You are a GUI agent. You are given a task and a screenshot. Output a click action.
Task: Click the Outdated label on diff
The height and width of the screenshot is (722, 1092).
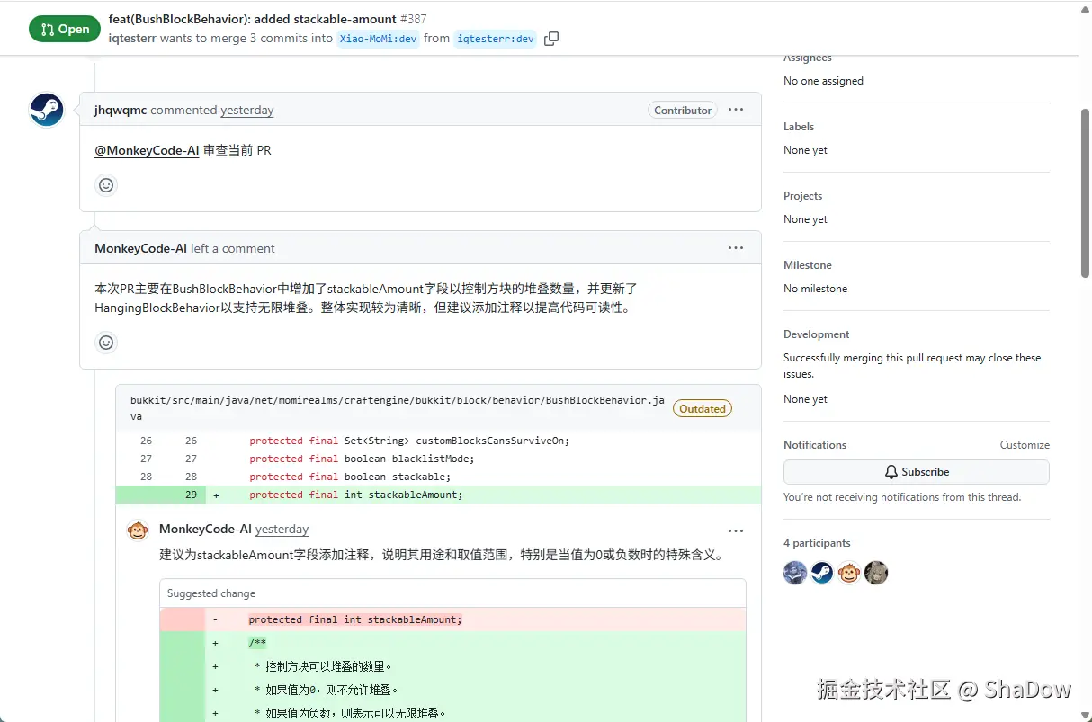(703, 408)
